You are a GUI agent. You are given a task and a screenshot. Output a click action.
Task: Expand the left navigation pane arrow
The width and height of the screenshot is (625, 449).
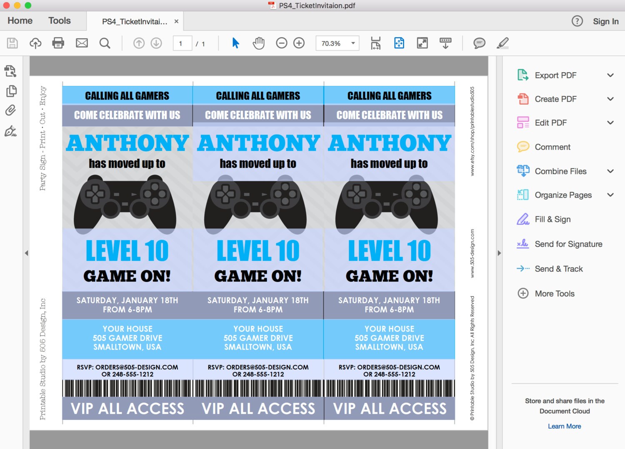[27, 253]
